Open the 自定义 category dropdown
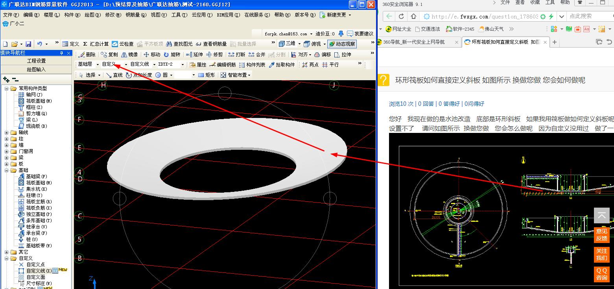The width and height of the screenshot is (614, 289). [x=126, y=64]
